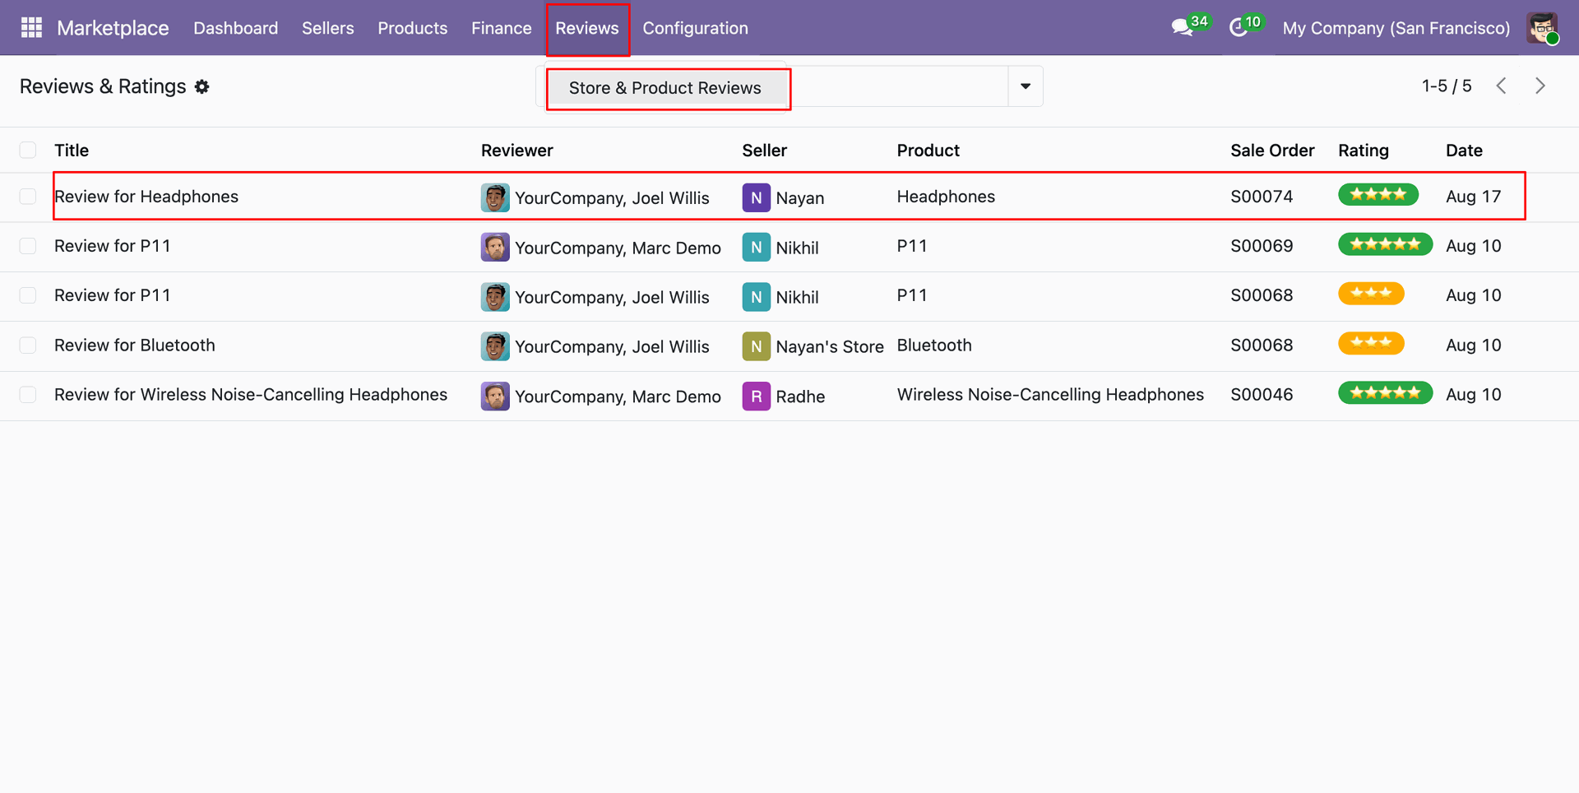Image resolution: width=1579 pixels, height=793 pixels.
Task: Click the 1-5 / 5 pager counter
Action: pos(1447,86)
